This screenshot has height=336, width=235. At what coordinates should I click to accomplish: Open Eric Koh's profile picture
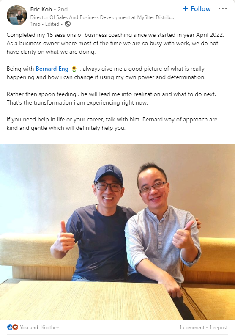pyautogui.click(x=17, y=15)
